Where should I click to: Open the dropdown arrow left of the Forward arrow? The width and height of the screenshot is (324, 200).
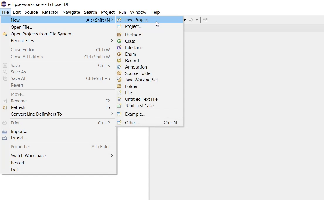pos(185,20)
